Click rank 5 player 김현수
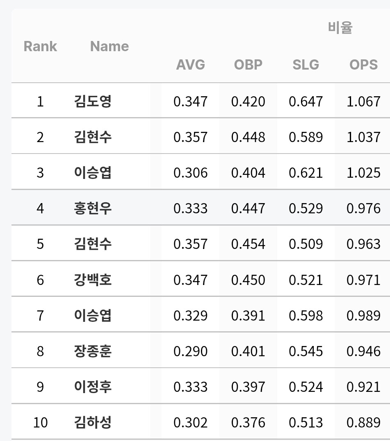 [93, 244]
